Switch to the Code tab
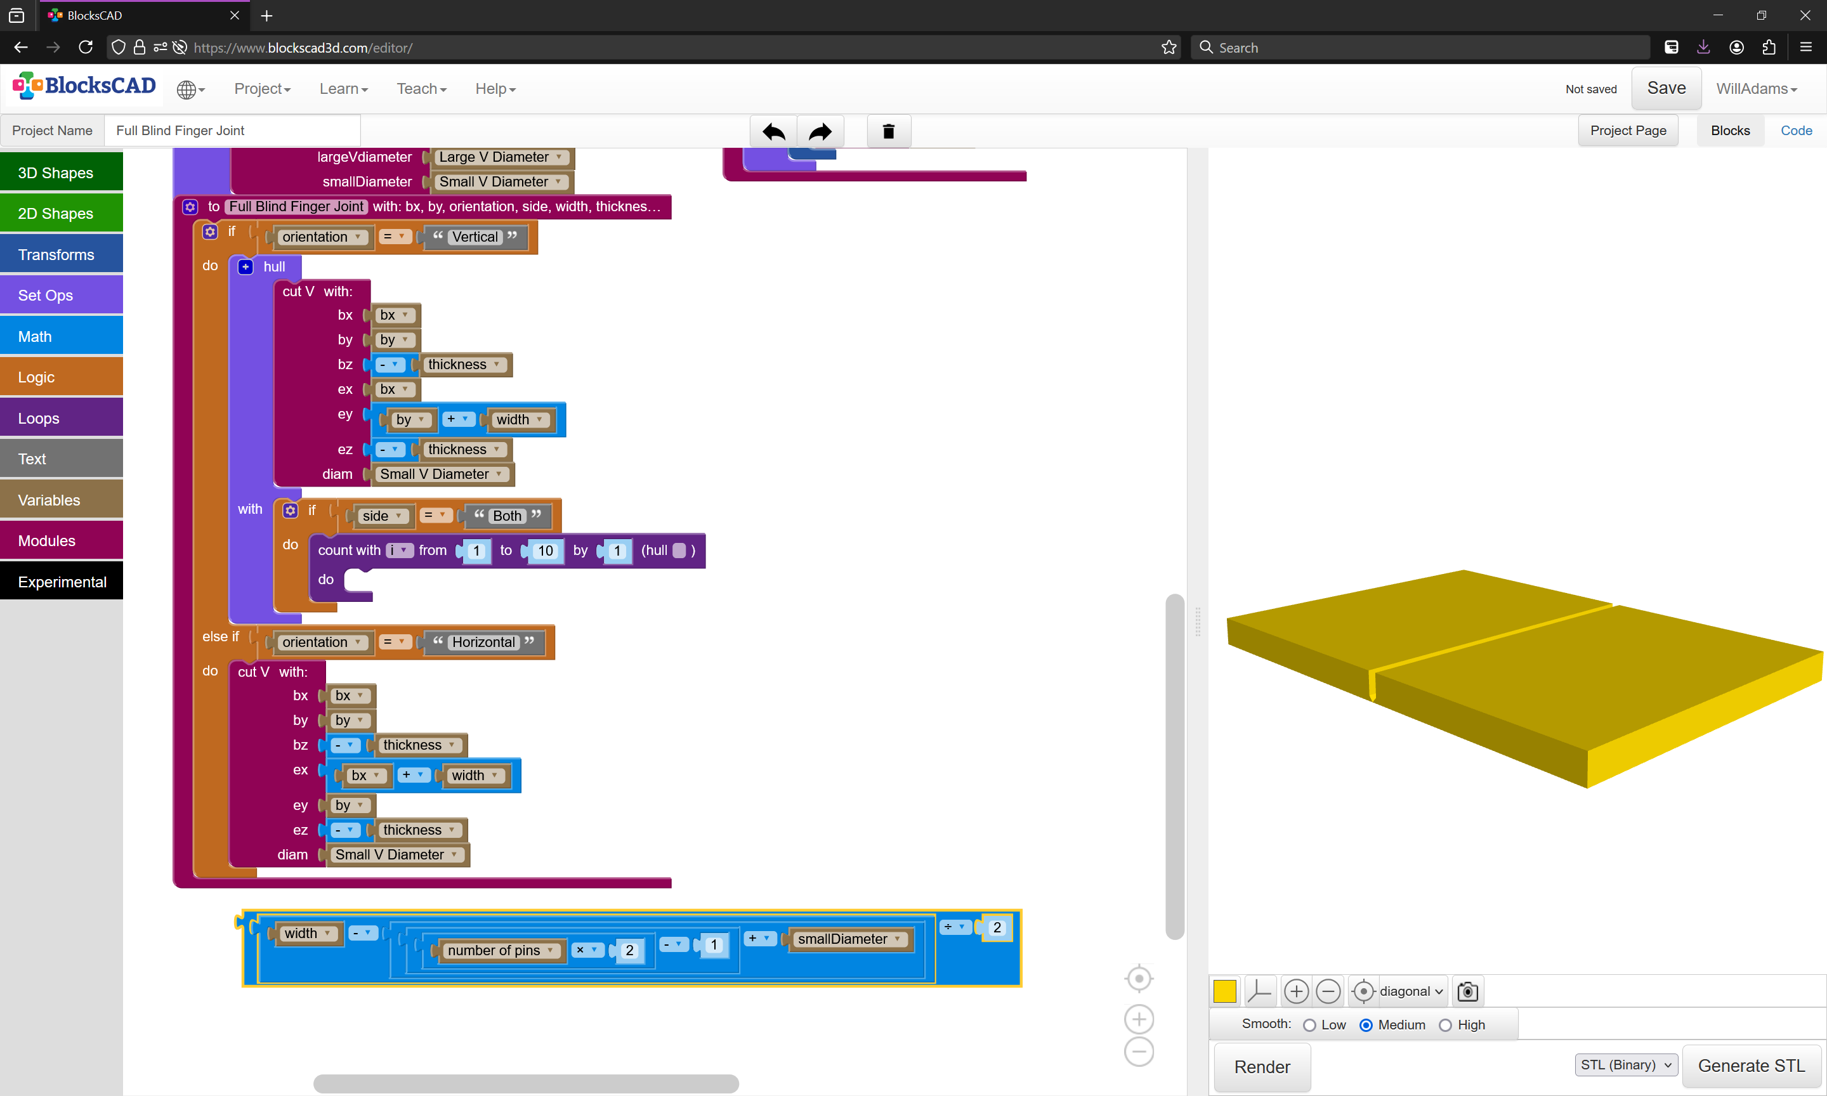The width and height of the screenshot is (1827, 1096). tap(1796, 131)
